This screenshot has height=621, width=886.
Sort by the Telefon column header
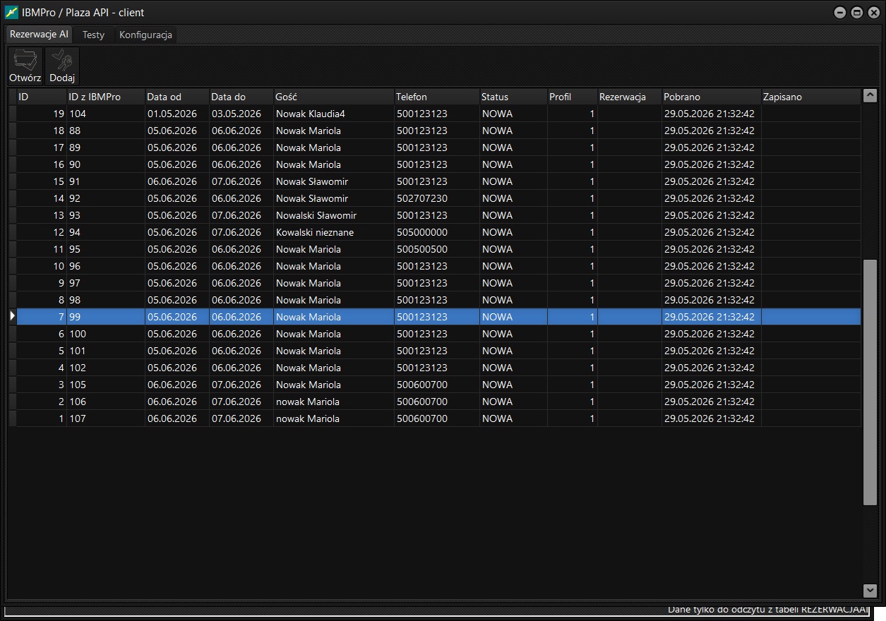[436, 97]
